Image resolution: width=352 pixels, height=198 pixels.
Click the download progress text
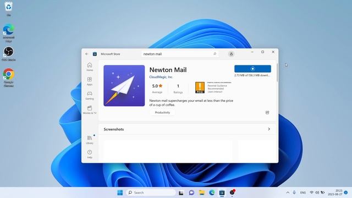[252, 75]
